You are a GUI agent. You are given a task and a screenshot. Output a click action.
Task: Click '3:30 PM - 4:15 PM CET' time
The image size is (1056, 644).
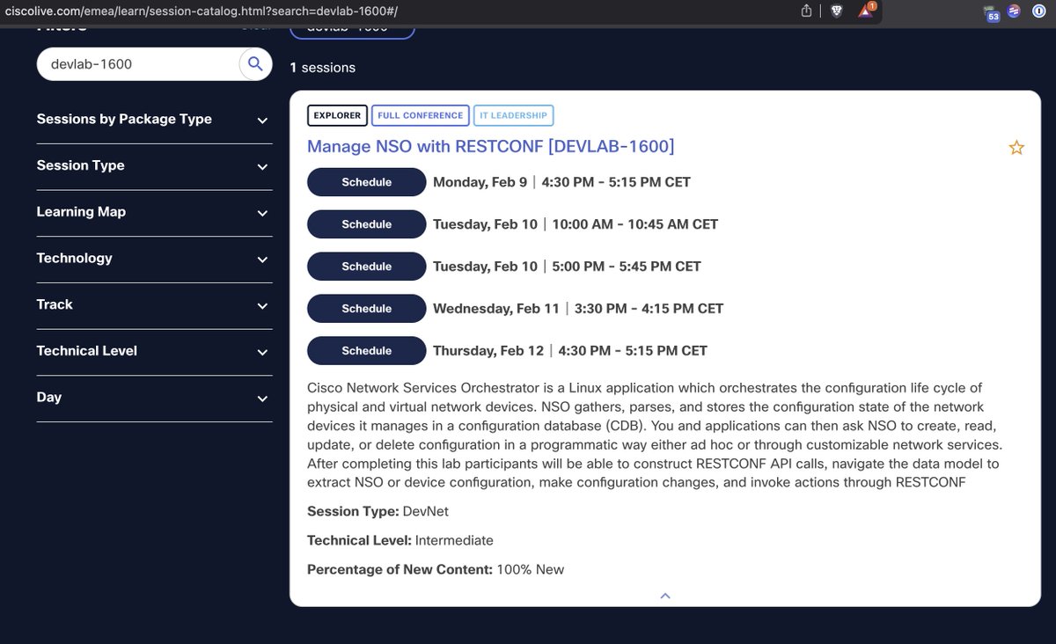point(649,309)
